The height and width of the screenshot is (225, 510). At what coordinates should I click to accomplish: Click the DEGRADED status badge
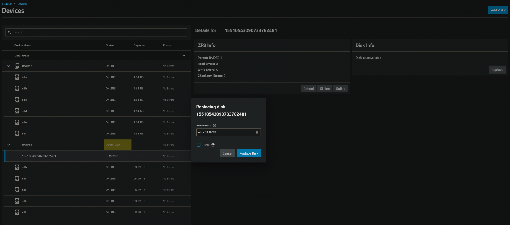point(118,145)
